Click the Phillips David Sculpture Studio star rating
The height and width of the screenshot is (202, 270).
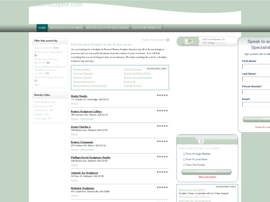162,156
